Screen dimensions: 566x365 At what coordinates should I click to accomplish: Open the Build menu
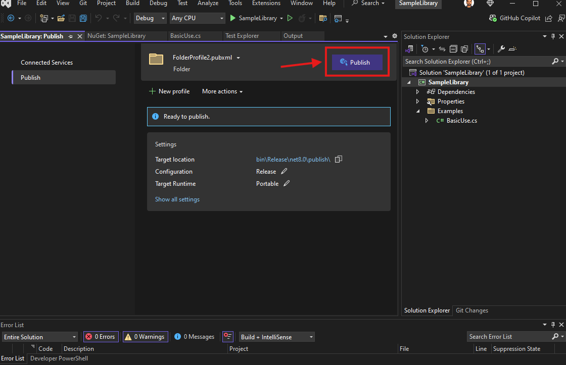[132, 3]
